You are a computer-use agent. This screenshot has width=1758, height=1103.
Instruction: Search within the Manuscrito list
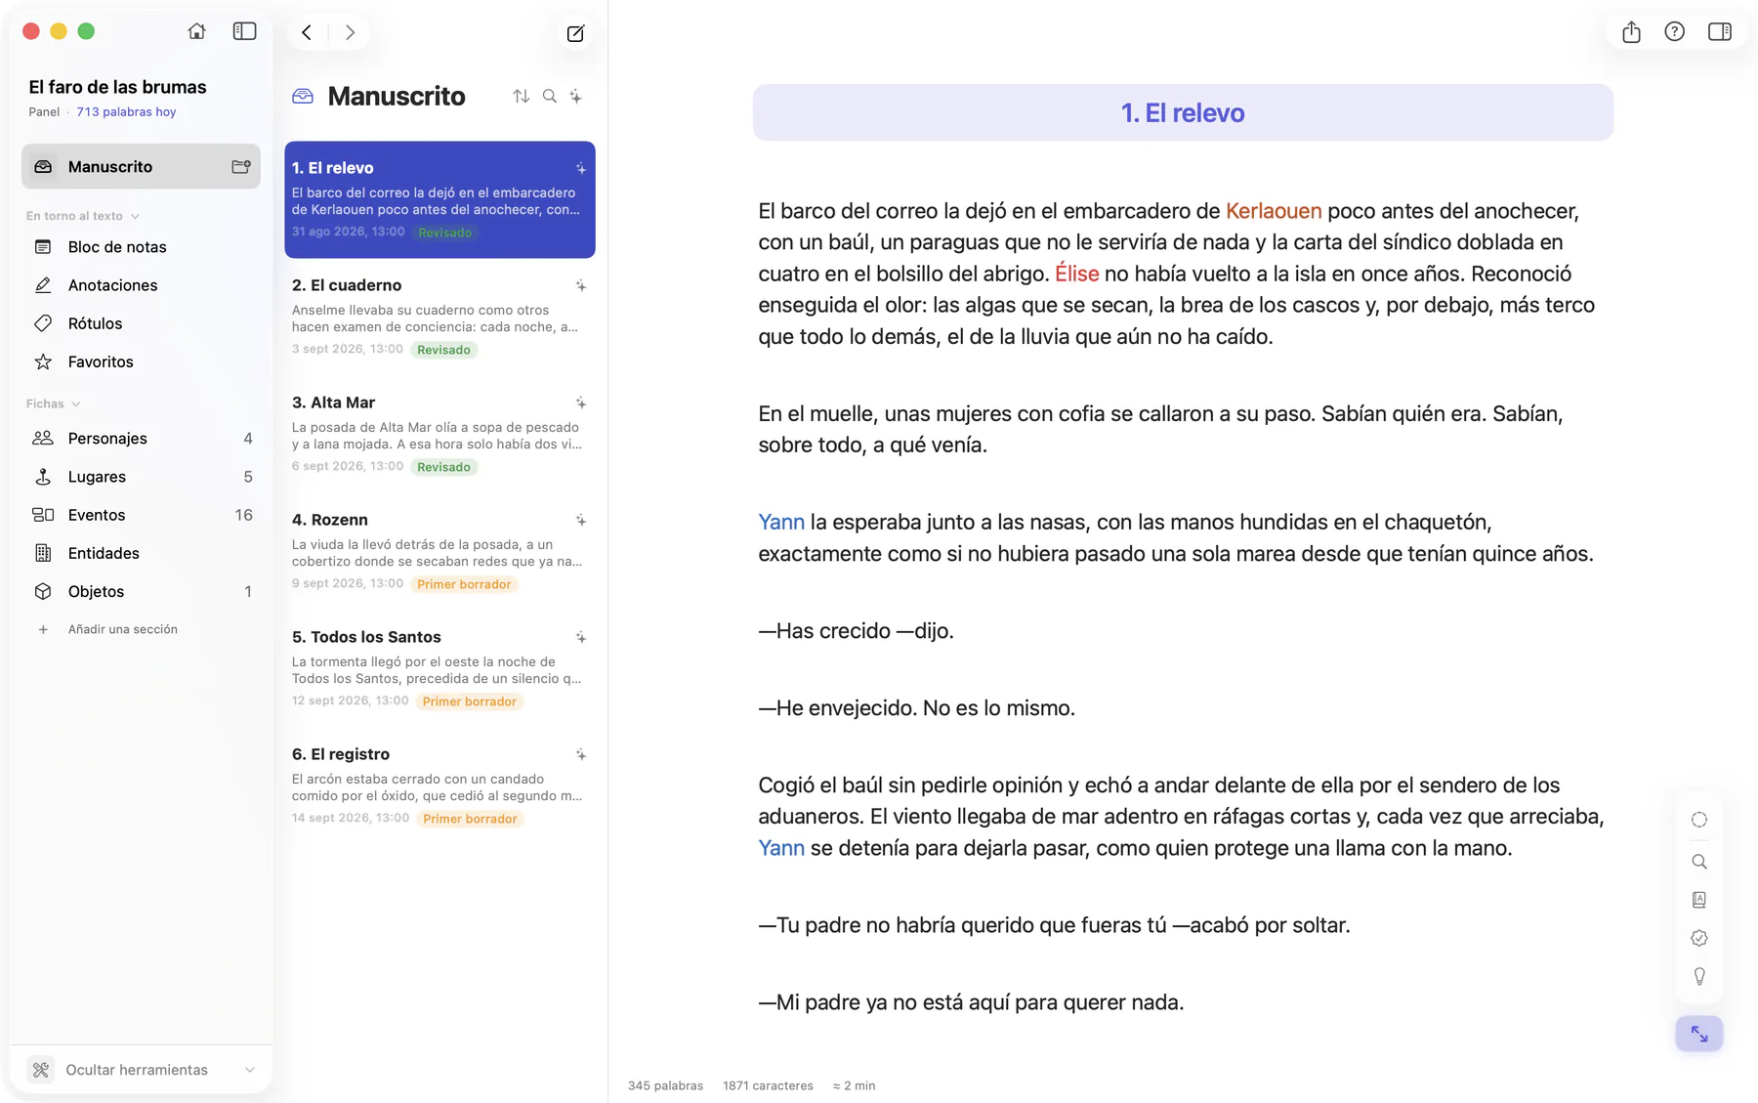[x=550, y=96]
